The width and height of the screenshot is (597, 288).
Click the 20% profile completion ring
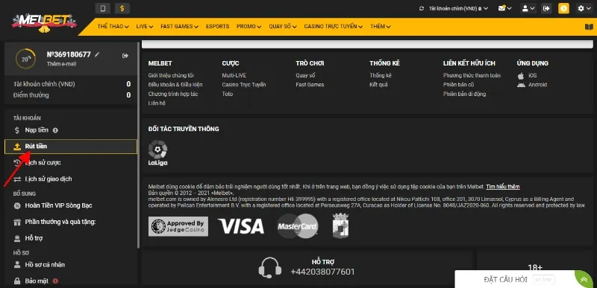[x=25, y=59]
